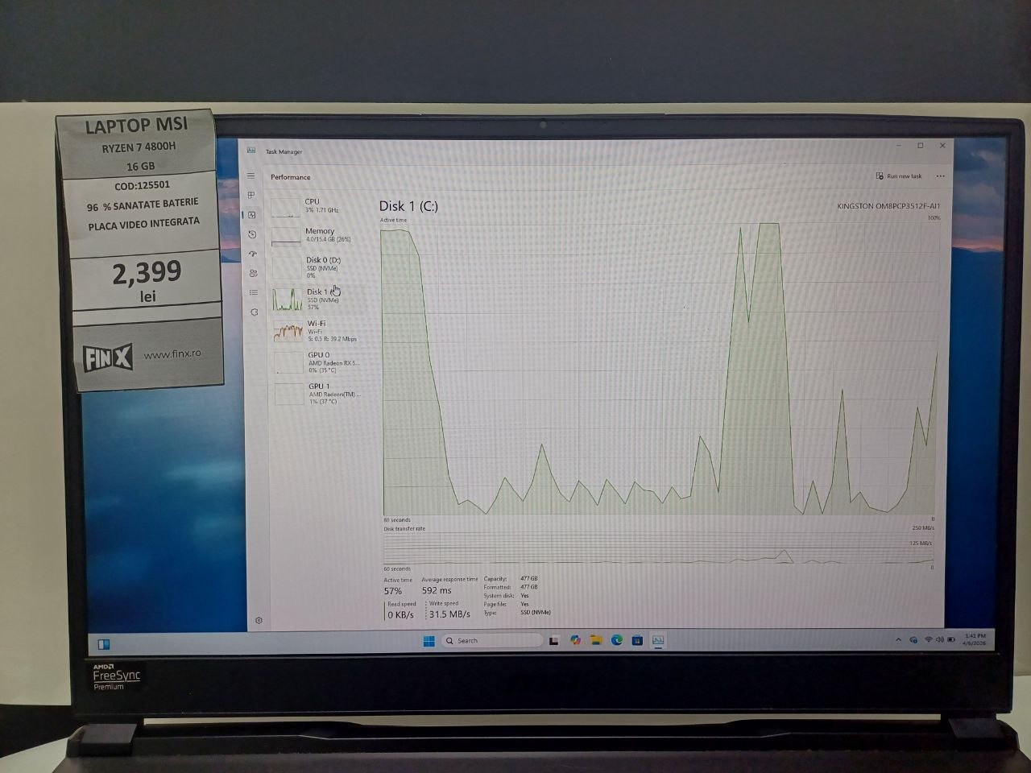Go to the Users page icon
The width and height of the screenshot is (1031, 773).
click(253, 273)
